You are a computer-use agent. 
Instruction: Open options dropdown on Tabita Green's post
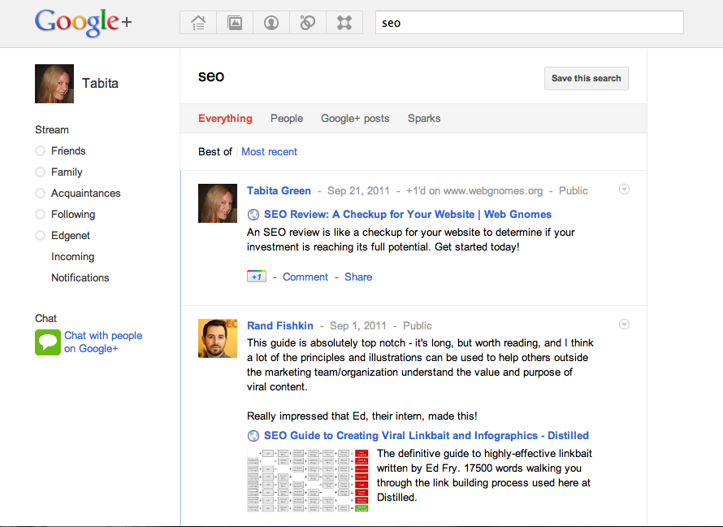point(624,189)
